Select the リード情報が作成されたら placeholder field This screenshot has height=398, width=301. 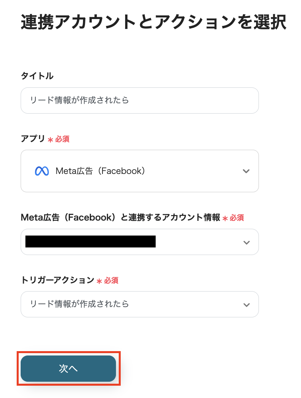coord(139,100)
